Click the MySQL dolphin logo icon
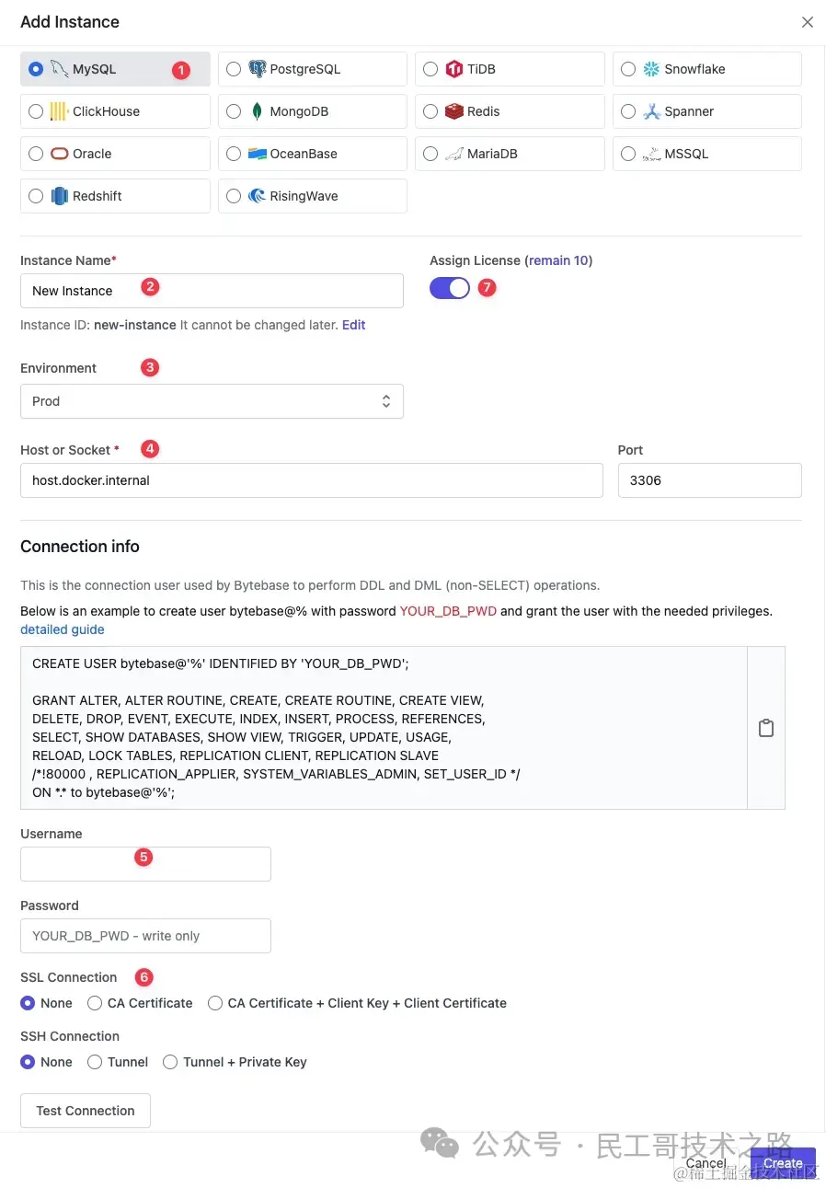826x1188 pixels. coord(59,69)
